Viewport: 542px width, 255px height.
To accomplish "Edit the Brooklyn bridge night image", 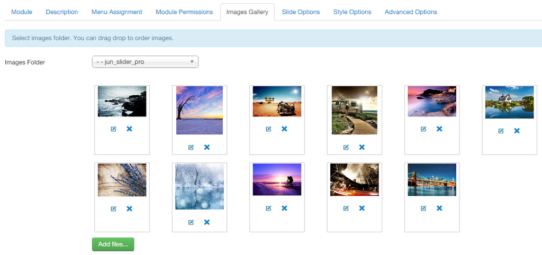I will (423, 208).
